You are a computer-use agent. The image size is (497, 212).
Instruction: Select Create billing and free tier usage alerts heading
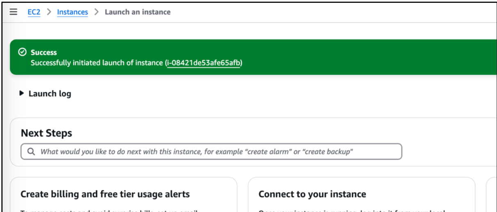pos(105,194)
